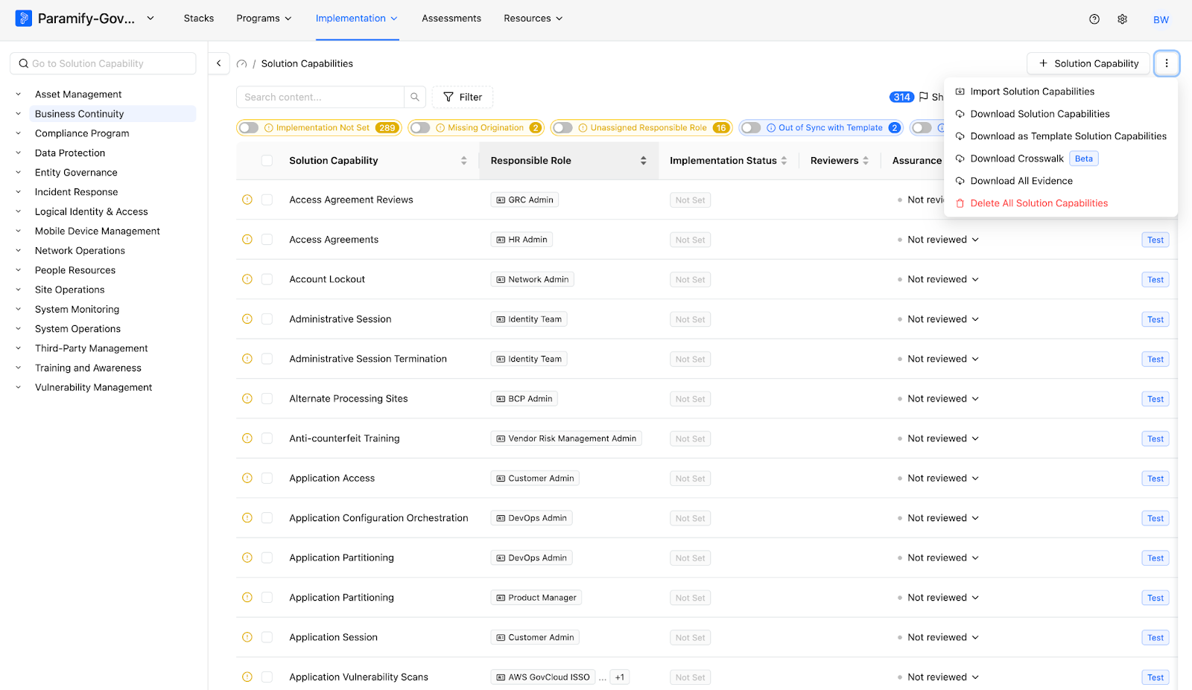Click the HR Admin role tag
The height and width of the screenshot is (690, 1192).
pyautogui.click(x=521, y=240)
